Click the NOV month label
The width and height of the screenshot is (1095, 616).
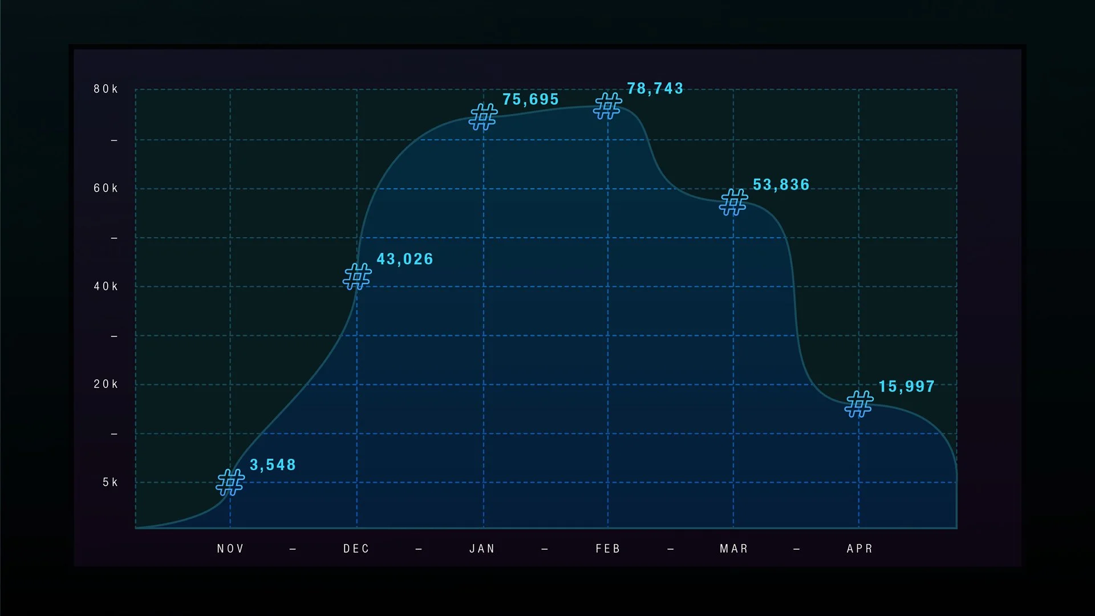coord(230,549)
